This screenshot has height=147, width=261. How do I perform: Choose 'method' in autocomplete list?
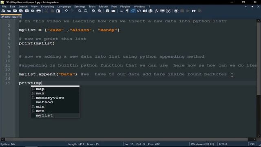point(55,102)
